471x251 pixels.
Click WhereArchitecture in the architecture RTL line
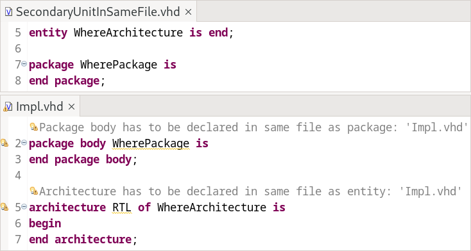pos(212,207)
